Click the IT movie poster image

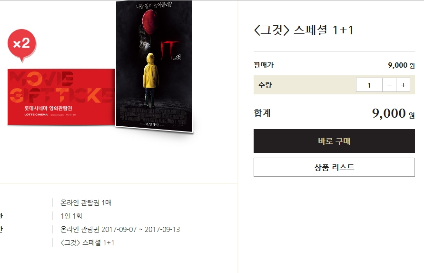(x=154, y=66)
